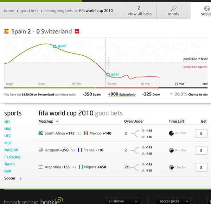The width and height of the screenshot is (211, 204).
Task: Click the 75 min timeline label
Action: pyautogui.click(x=179, y=84)
